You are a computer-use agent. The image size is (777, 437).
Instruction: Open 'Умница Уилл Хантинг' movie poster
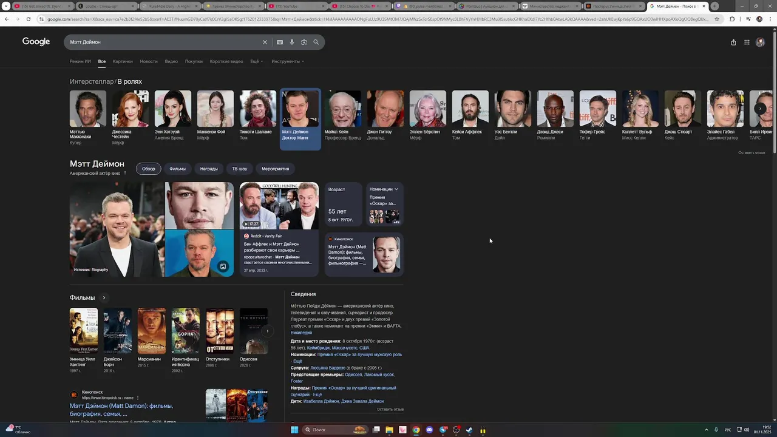click(84, 331)
